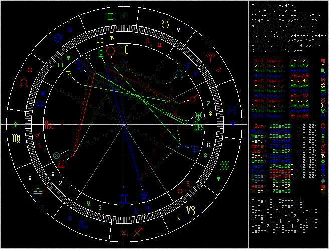329x249 pixels.
Task: Click the Pluto glyph near the chart bottom
Action: click(144, 192)
